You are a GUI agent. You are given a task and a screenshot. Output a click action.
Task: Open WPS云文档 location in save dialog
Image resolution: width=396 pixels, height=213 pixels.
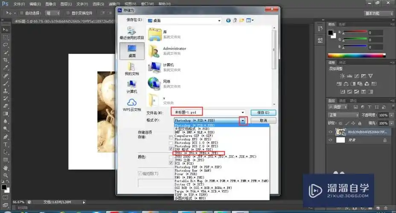pos(132,105)
